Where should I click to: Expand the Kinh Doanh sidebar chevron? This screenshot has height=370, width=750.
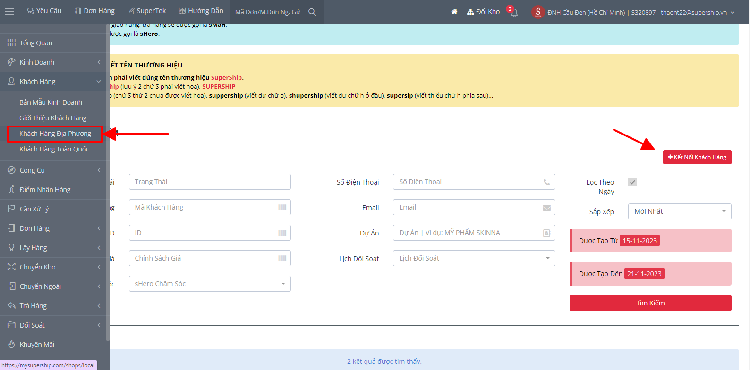99,62
